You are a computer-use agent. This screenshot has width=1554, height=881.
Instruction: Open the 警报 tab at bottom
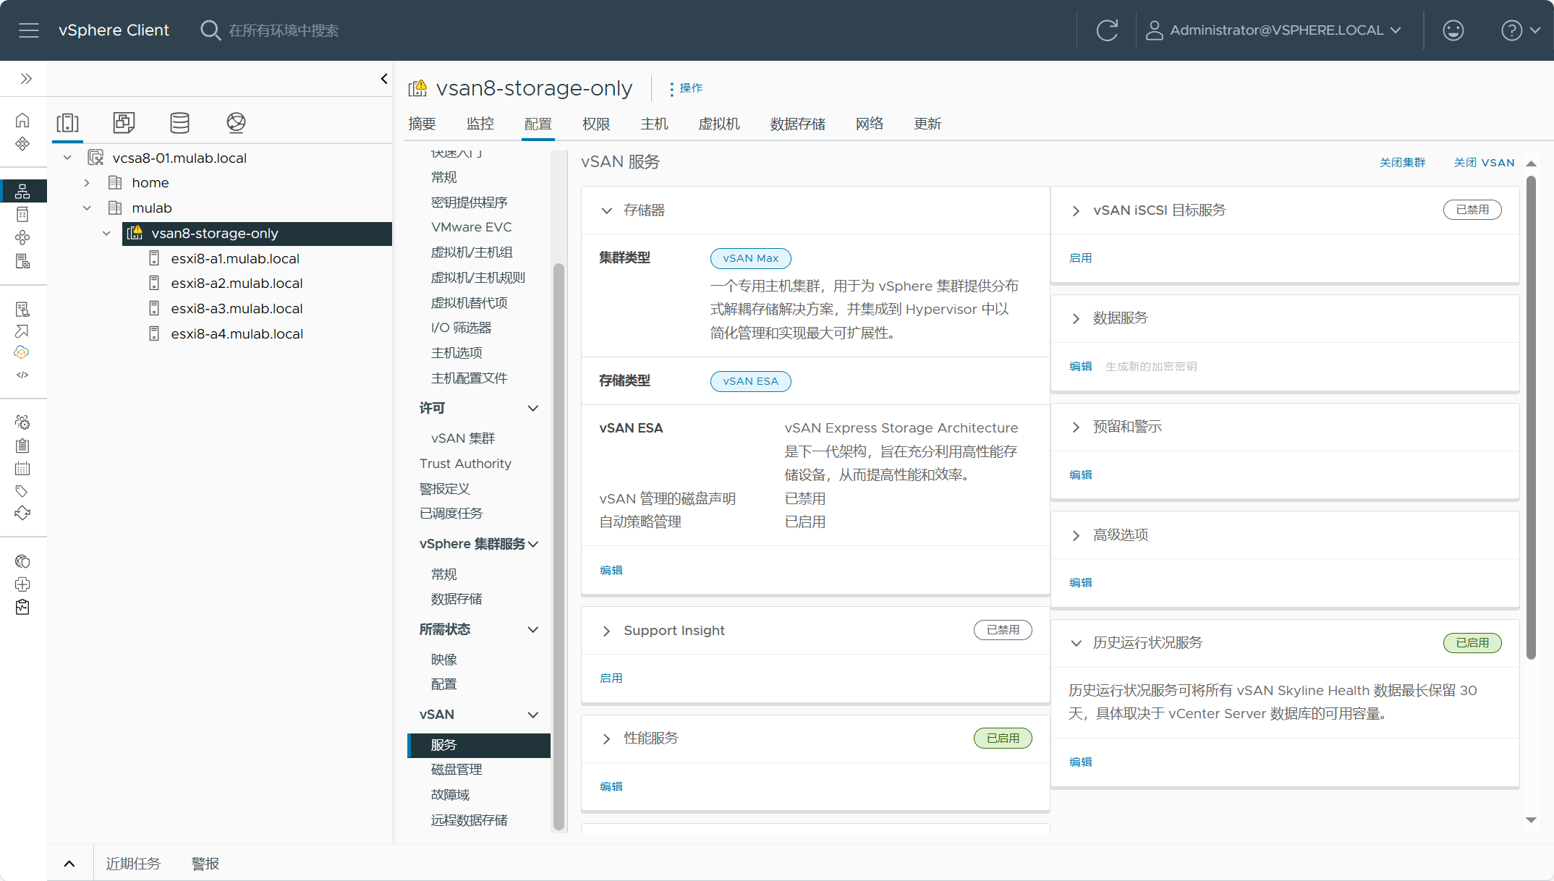[x=205, y=864]
